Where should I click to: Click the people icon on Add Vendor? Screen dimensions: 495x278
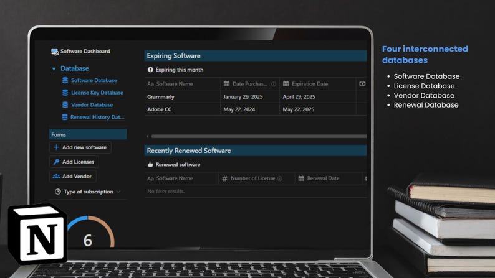pos(56,176)
